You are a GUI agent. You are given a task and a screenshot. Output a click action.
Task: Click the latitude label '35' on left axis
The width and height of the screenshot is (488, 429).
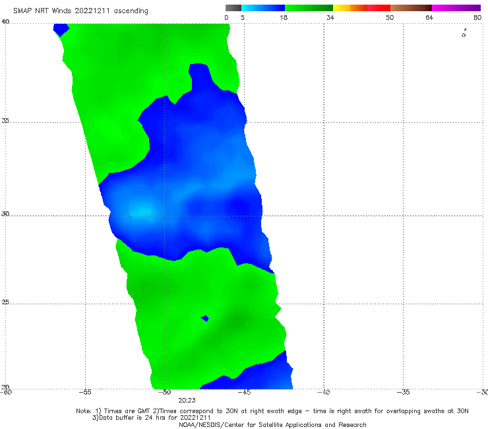coord(5,120)
